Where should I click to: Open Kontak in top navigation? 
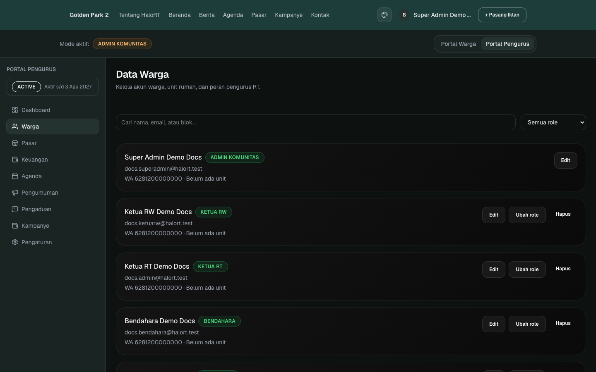(x=320, y=15)
